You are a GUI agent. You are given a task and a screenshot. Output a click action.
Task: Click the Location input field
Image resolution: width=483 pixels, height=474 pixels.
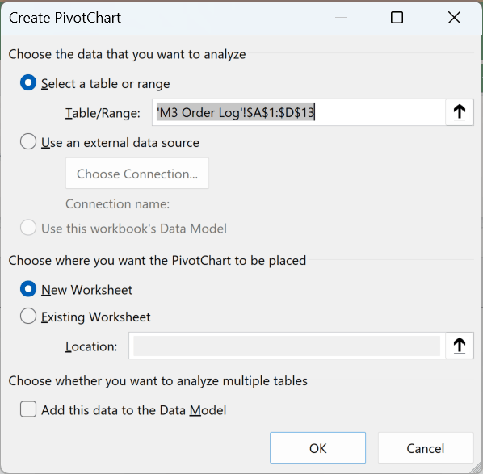[287, 346]
